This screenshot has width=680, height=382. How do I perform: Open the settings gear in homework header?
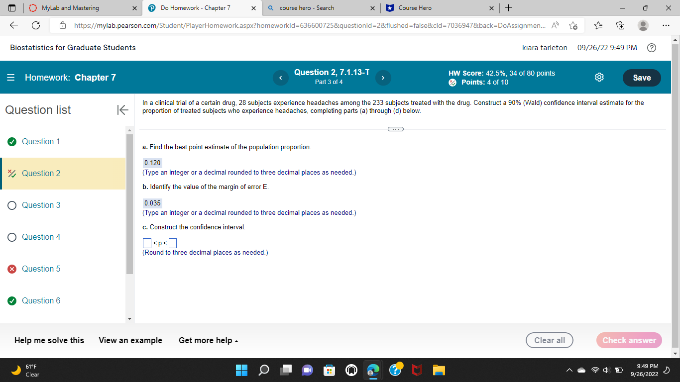click(x=599, y=78)
